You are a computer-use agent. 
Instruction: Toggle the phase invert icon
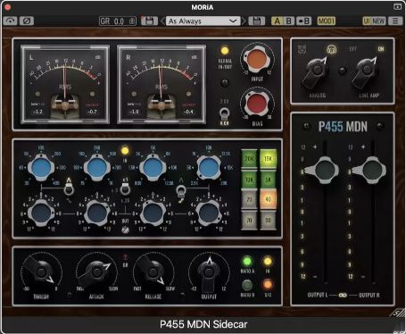click(x=27, y=21)
